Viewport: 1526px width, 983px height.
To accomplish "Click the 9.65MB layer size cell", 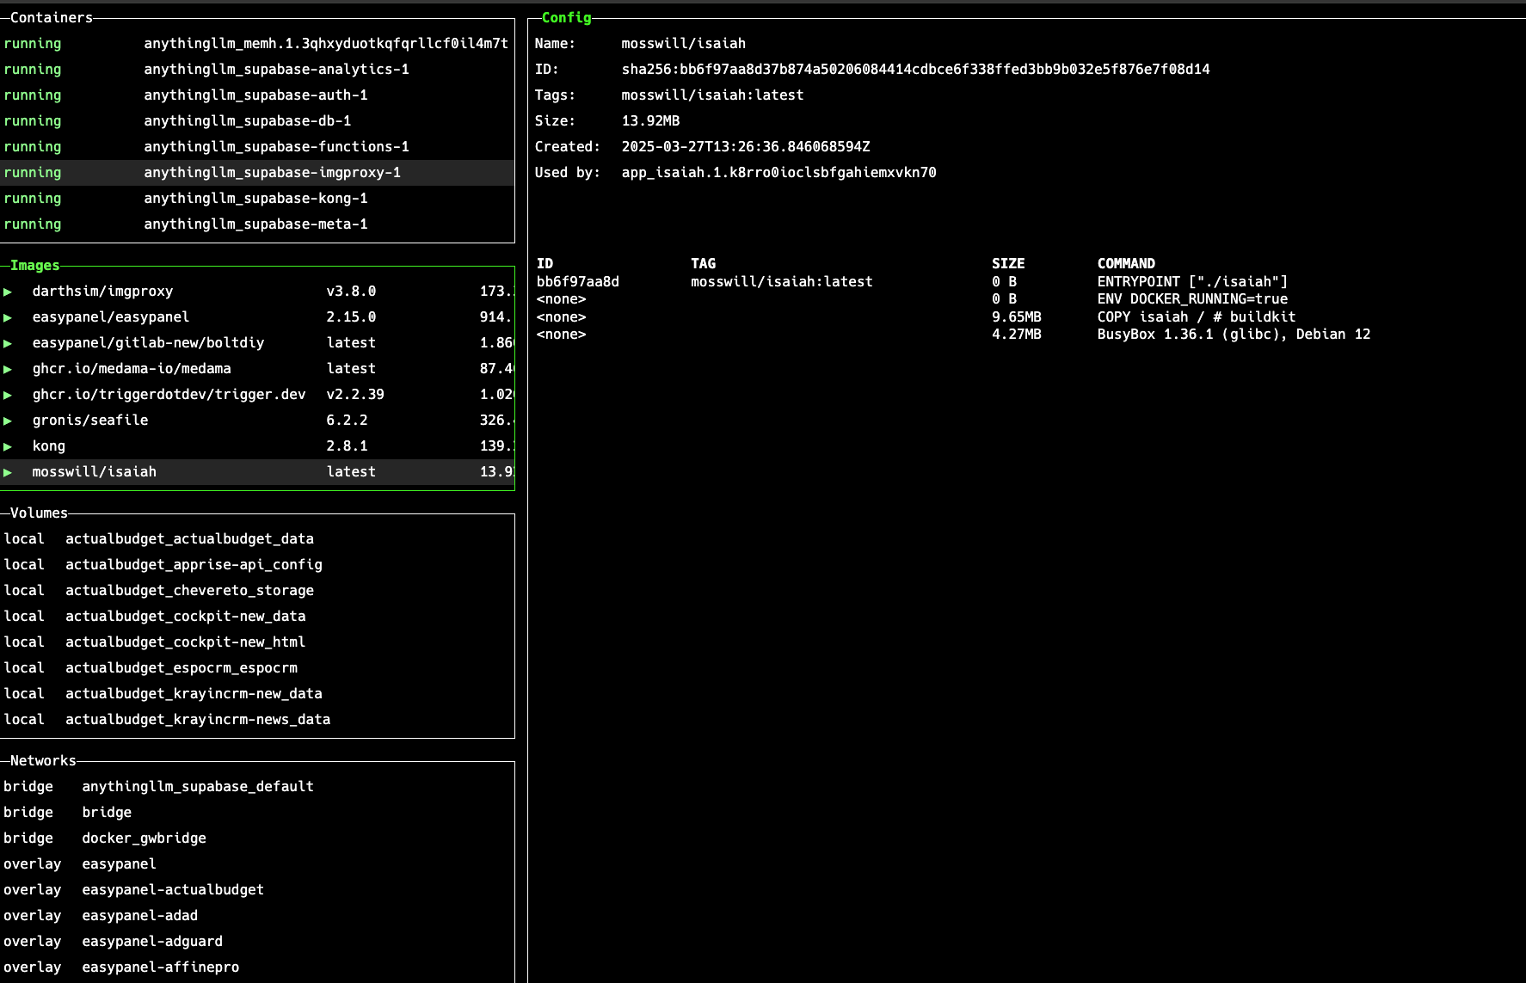I will point(1016,316).
